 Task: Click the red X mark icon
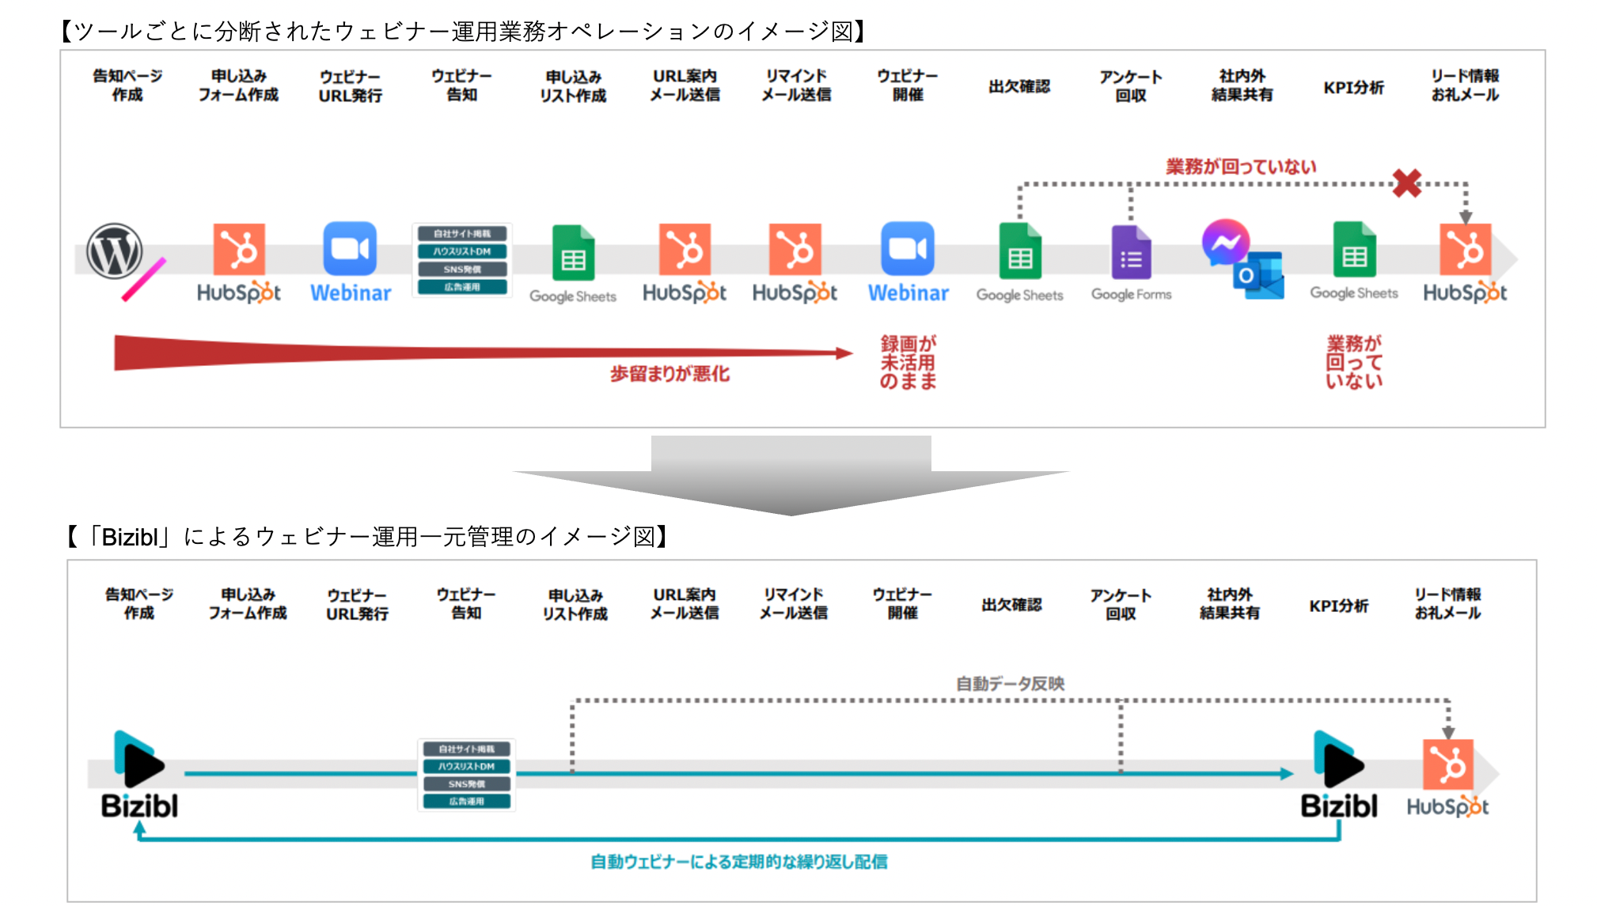(1407, 183)
